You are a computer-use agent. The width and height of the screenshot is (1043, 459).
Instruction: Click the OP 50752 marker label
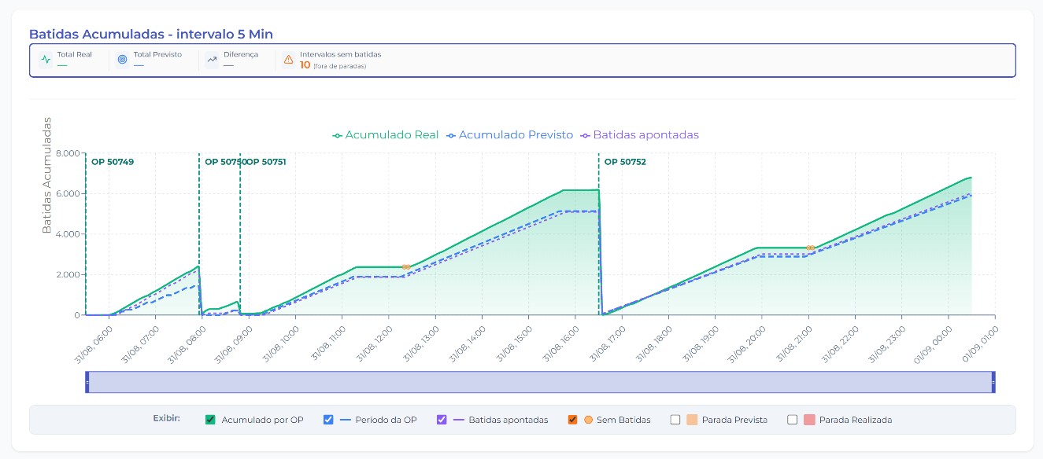625,162
